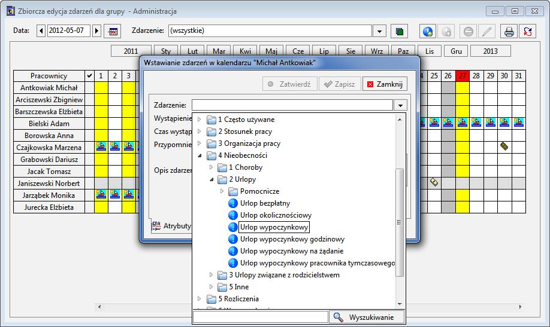
Task: Select employee Antkowiak Michał
Action: (x=49, y=88)
